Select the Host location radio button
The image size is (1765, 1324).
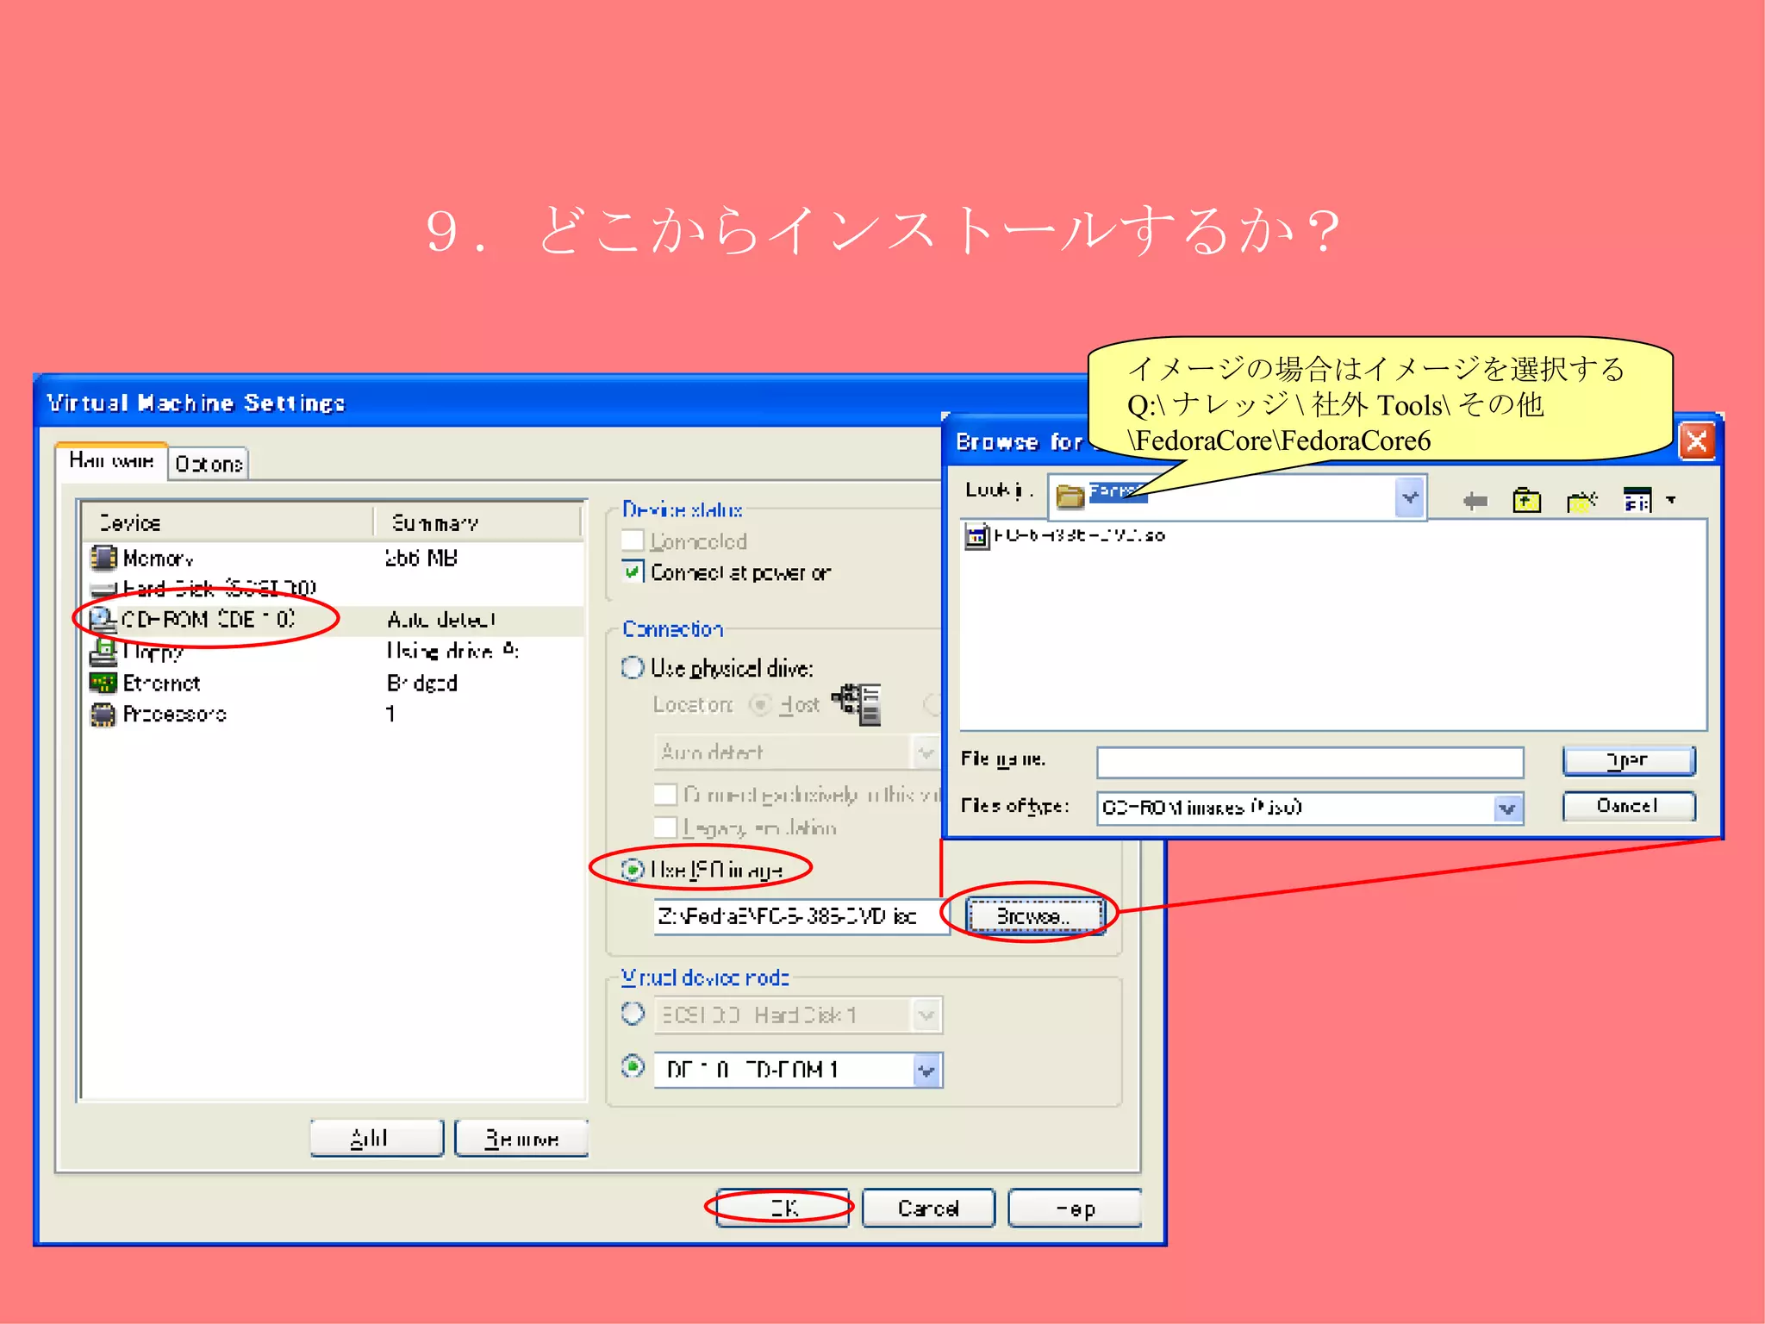pyautogui.click(x=759, y=704)
